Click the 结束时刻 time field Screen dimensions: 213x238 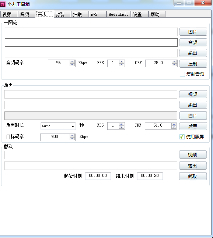click(x=150, y=176)
